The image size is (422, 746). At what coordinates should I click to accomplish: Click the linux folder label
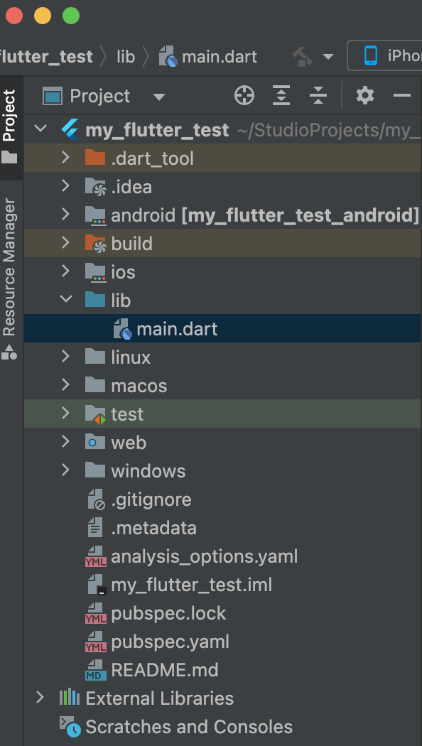click(131, 357)
